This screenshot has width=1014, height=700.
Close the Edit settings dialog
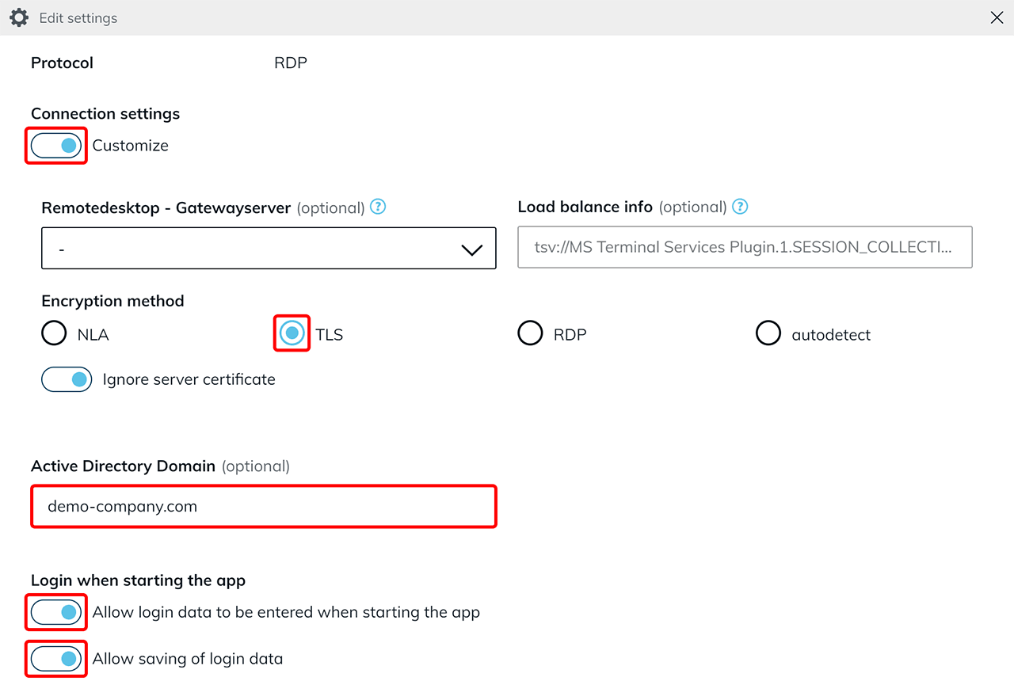coord(997,17)
